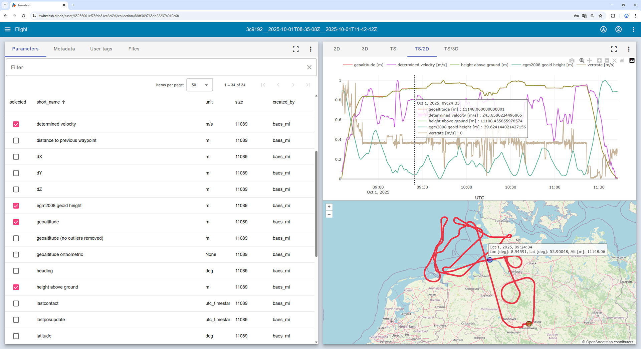Open the browser tab search dropdown arrow

(5, 5)
